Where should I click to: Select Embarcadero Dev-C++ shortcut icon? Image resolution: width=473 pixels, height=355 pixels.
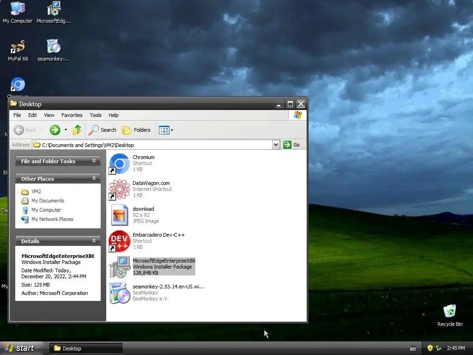click(120, 241)
